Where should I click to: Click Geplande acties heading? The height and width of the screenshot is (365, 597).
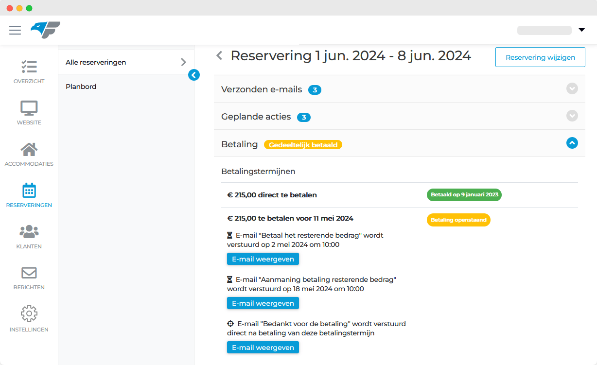pos(256,117)
